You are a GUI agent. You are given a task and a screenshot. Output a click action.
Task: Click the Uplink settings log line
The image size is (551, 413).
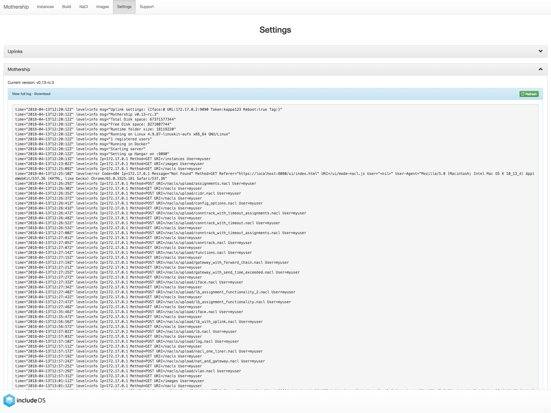[149, 109]
